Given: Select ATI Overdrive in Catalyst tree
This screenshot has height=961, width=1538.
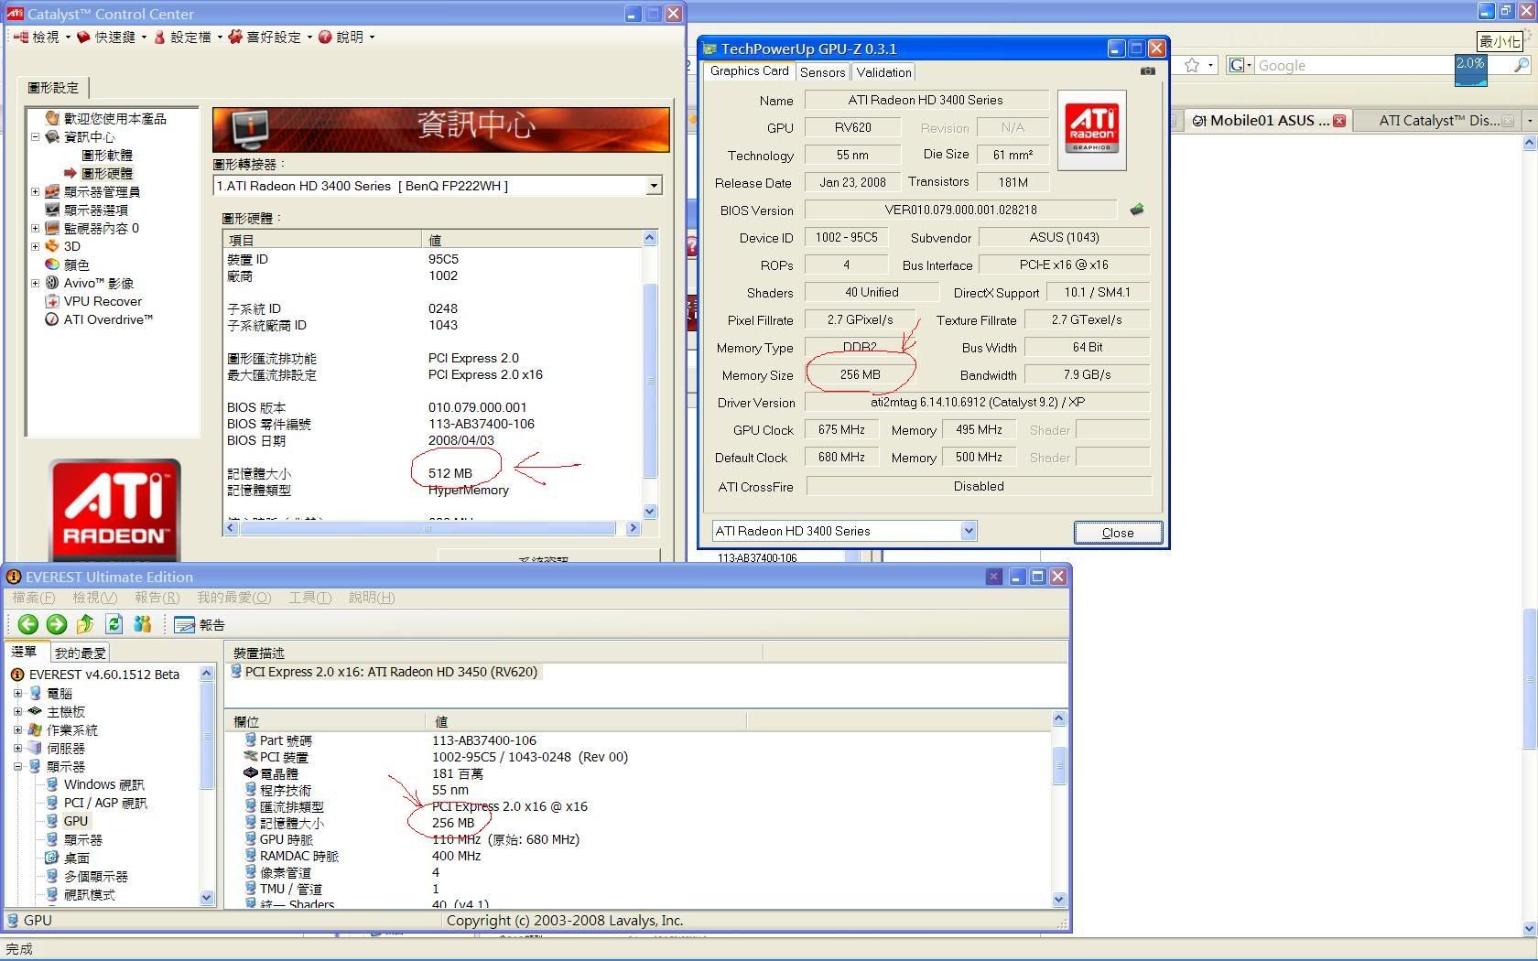Looking at the screenshot, I should pyautogui.click(x=108, y=319).
